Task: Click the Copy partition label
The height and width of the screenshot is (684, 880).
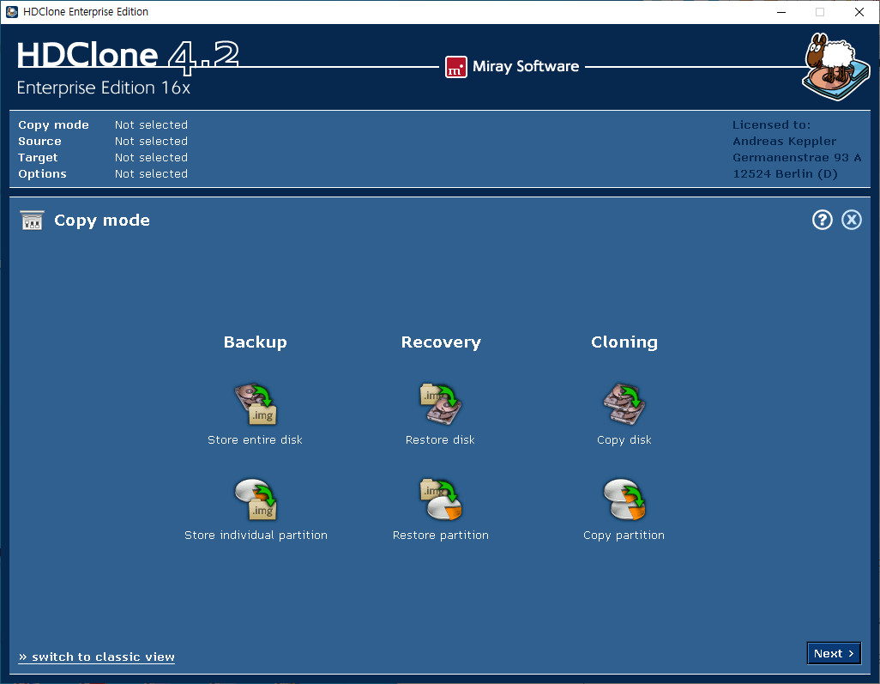Action: (x=624, y=536)
